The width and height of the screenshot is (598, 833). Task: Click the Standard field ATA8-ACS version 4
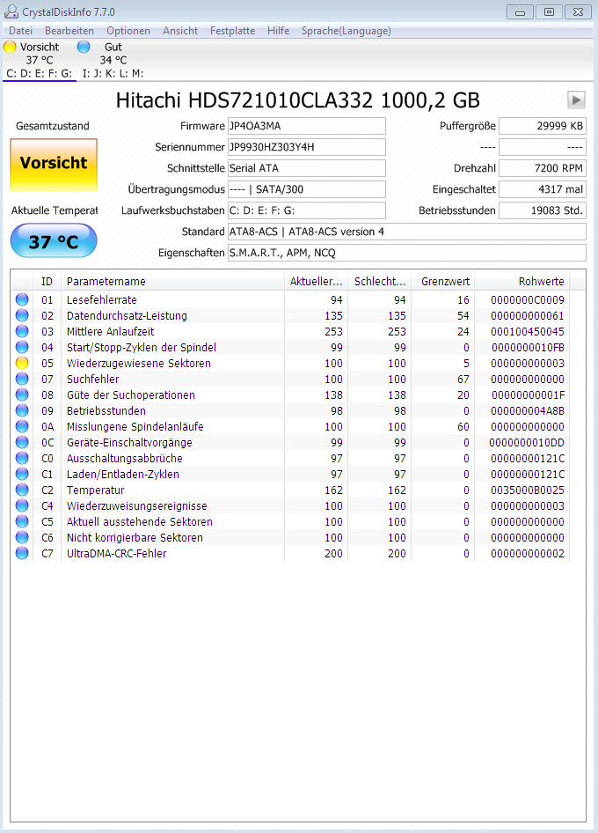click(407, 232)
